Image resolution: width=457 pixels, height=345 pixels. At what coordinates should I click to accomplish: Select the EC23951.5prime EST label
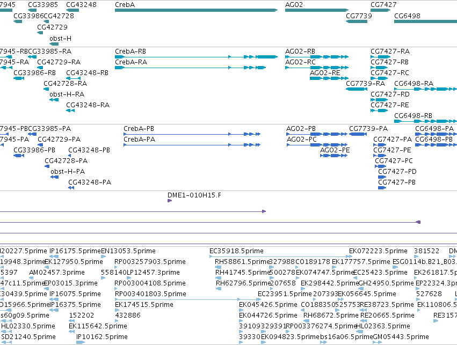[x=285, y=293]
